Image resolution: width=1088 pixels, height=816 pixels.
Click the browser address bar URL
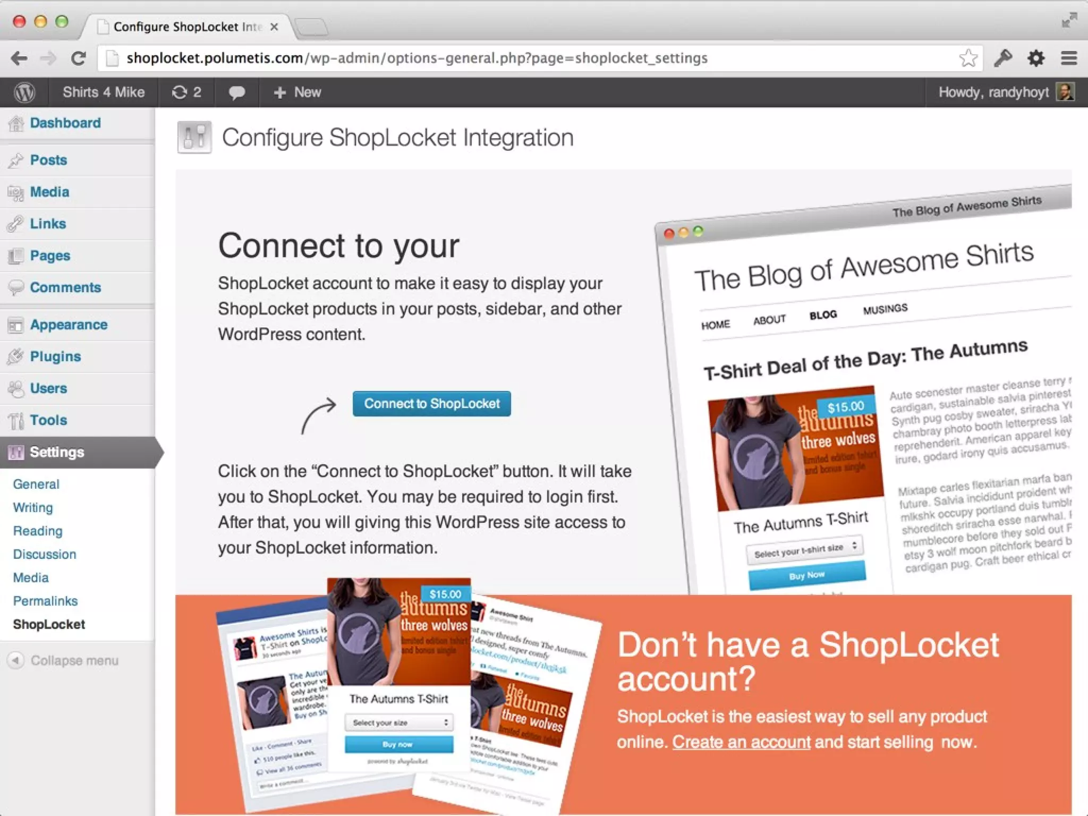tap(417, 58)
